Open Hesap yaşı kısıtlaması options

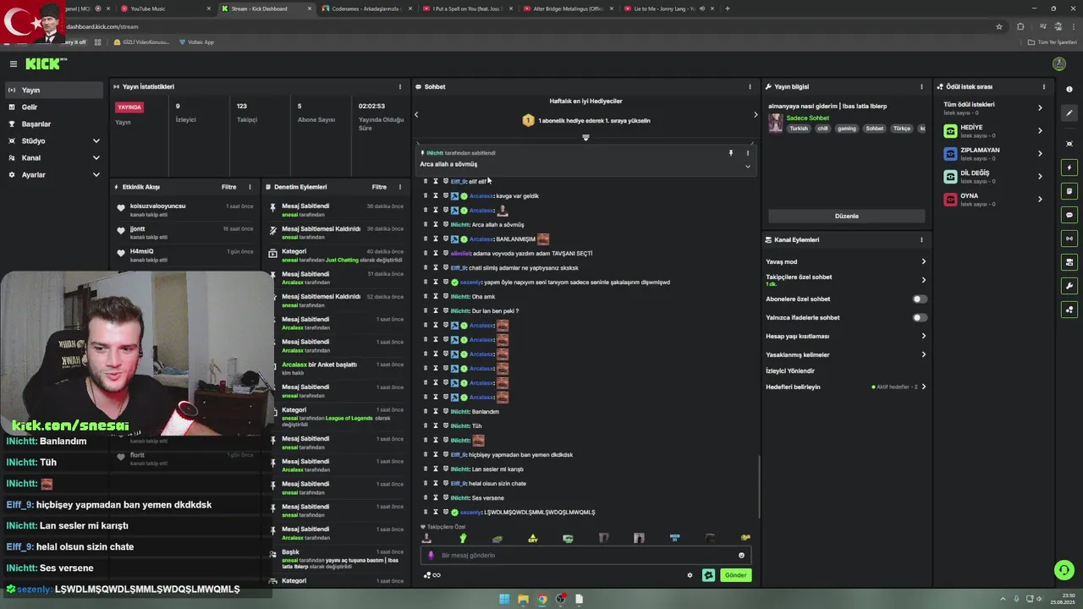[x=845, y=336]
